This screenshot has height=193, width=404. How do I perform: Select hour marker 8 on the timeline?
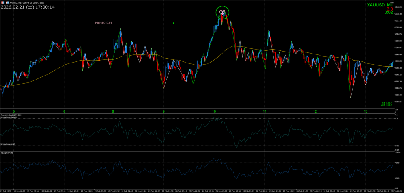(x=113, y=112)
